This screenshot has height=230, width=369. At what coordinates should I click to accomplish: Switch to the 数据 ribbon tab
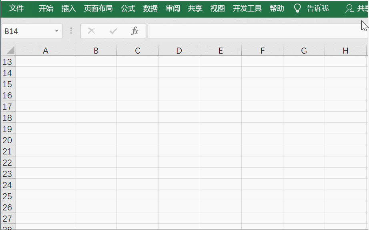(x=150, y=8)
